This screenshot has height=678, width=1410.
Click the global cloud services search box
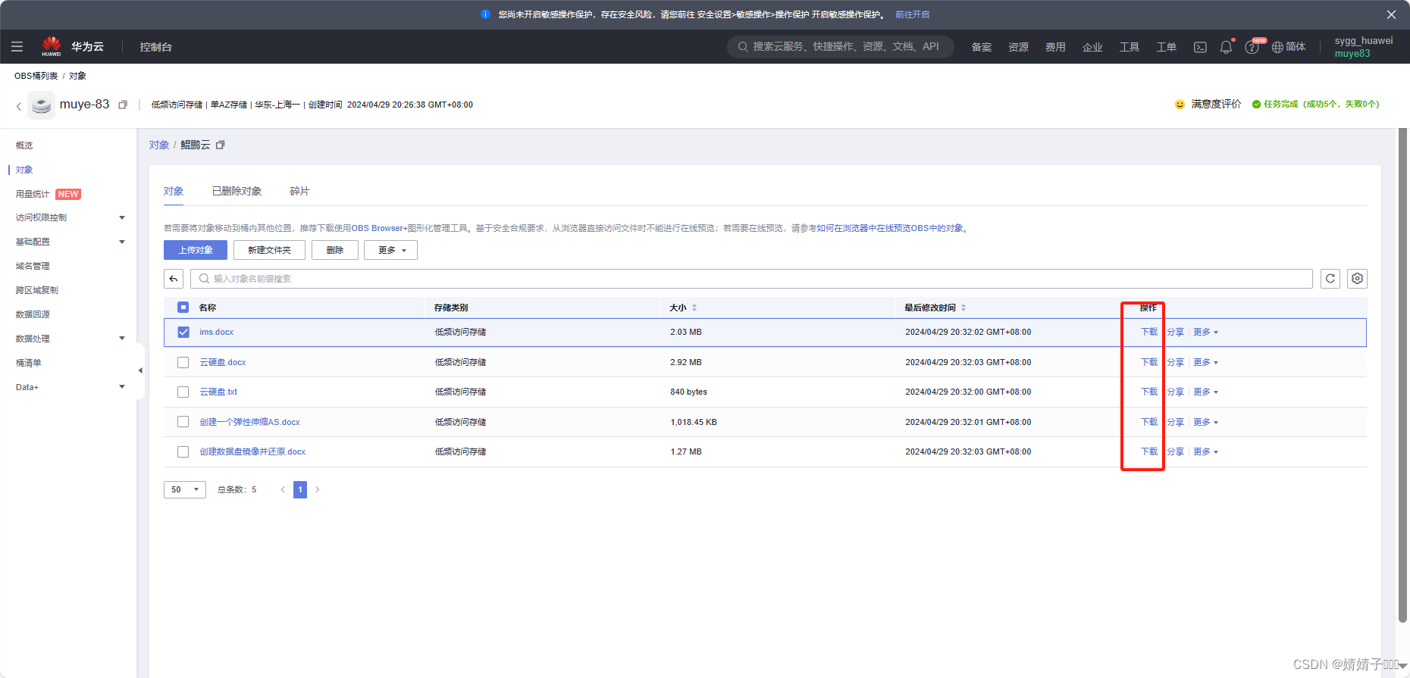840,47
